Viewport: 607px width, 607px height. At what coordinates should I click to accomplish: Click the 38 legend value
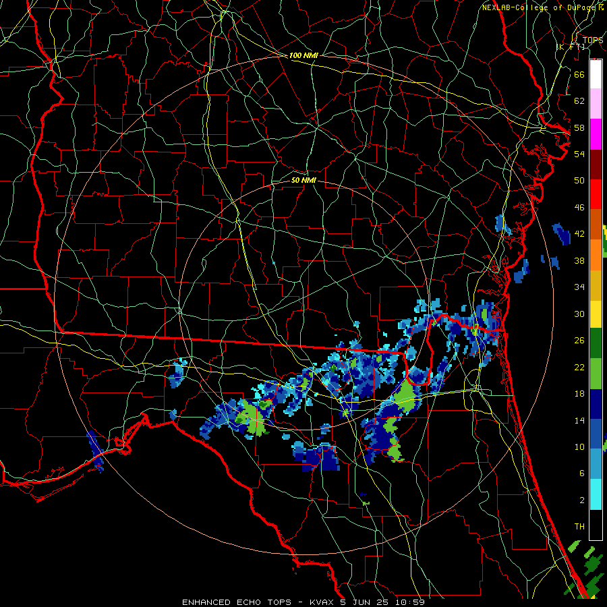point(579,261)
